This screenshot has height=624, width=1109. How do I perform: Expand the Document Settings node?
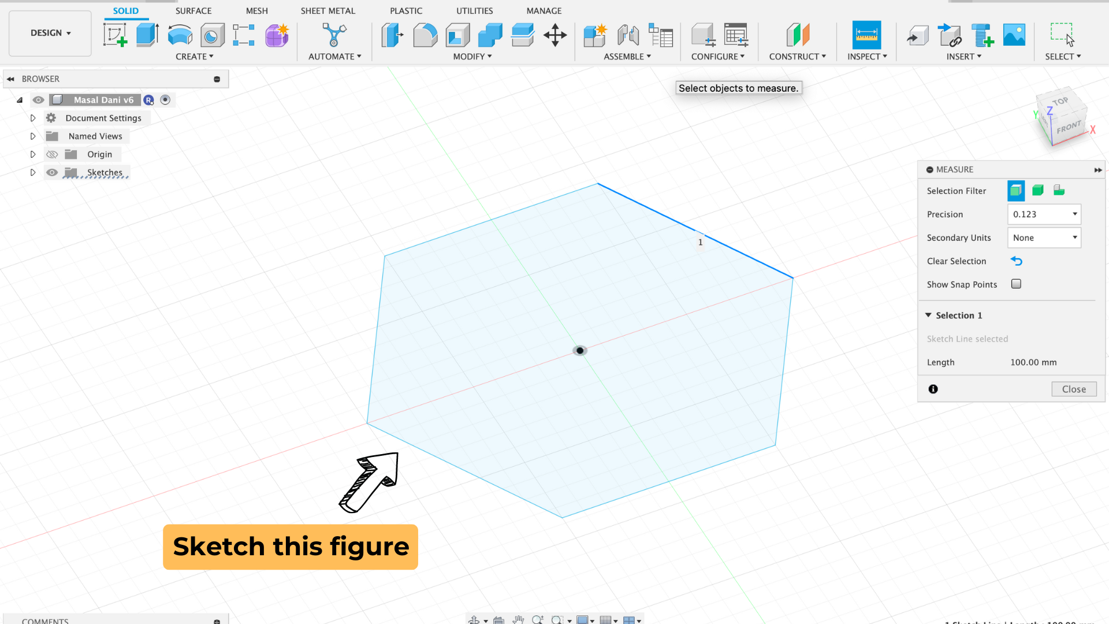[x=33, y=118]
